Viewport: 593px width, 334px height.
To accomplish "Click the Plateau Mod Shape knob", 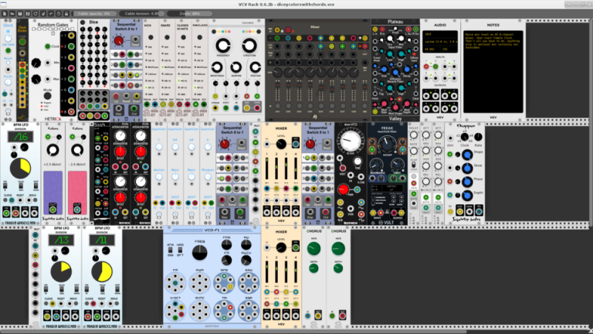I will (395, 106).
